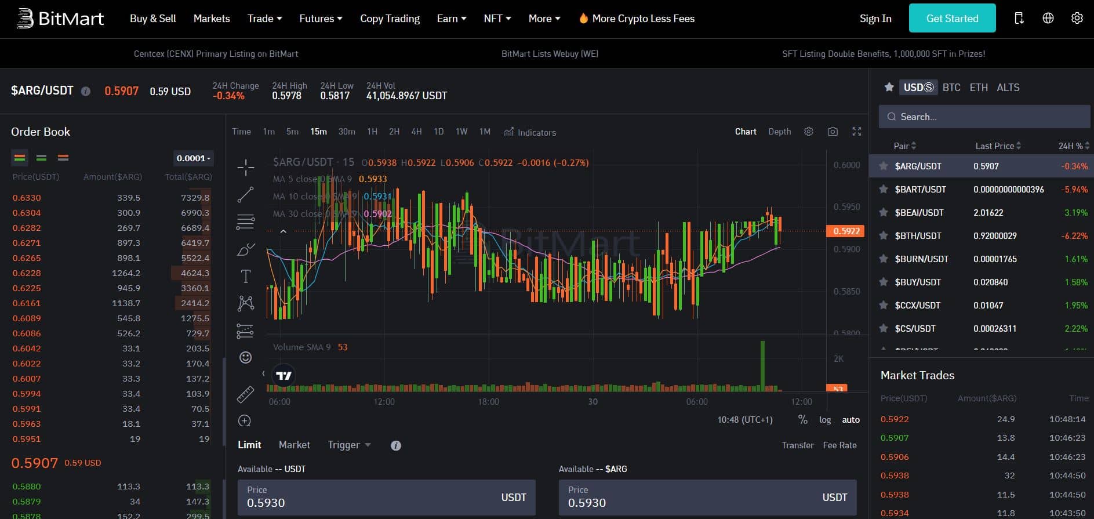Toggle log scale on chart

coord(825,420)
